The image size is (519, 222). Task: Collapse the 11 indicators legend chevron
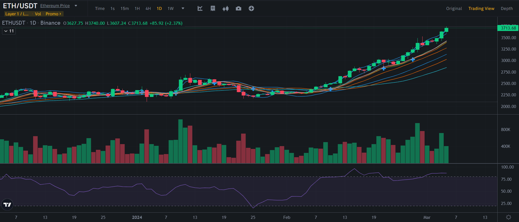[6, 31]
